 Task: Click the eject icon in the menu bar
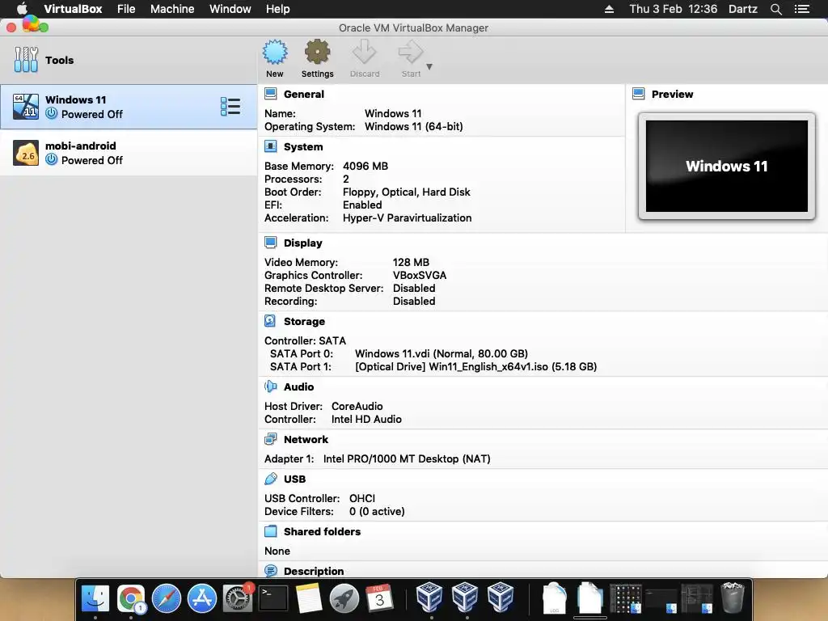[x=609, y=9]
